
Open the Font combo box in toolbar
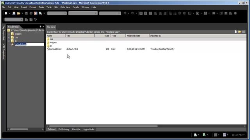(x=83, y=13)
